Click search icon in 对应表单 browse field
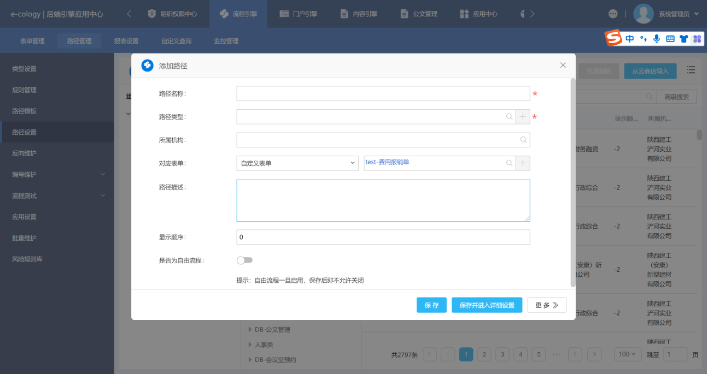 coord(509,163)
